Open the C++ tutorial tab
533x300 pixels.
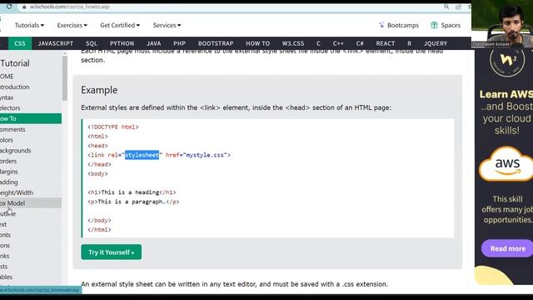pyautogui.click(x=338, y=43)
